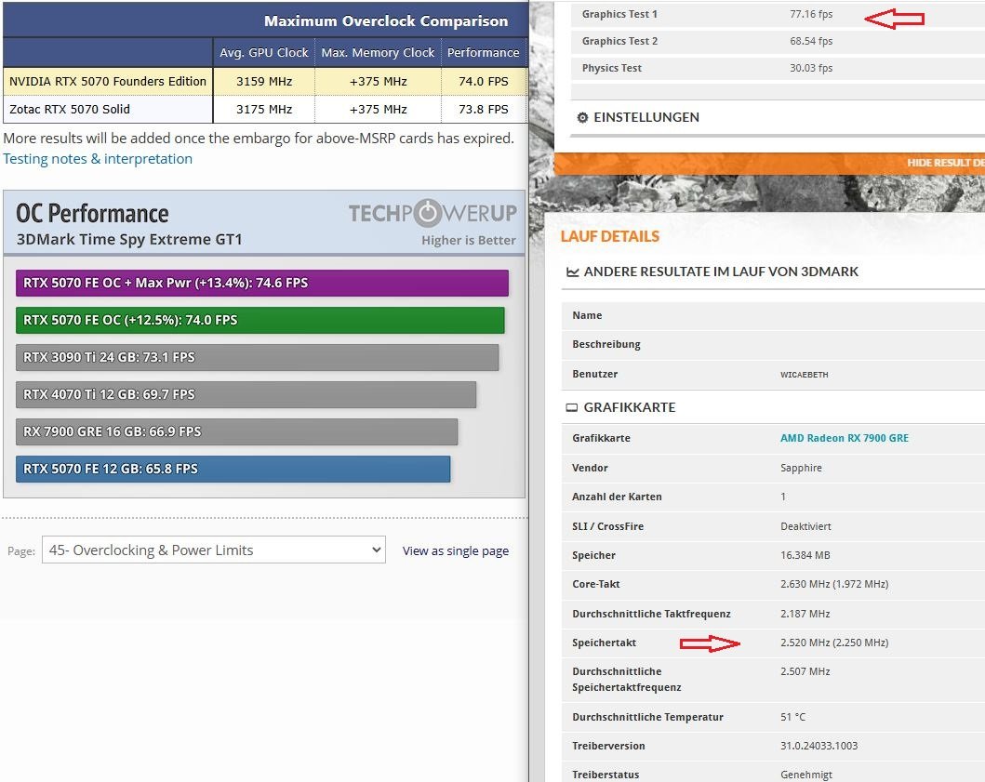985x782 pixels.
Task: Click the GRAFIKKARTE section header
Action: click(630, 407)
